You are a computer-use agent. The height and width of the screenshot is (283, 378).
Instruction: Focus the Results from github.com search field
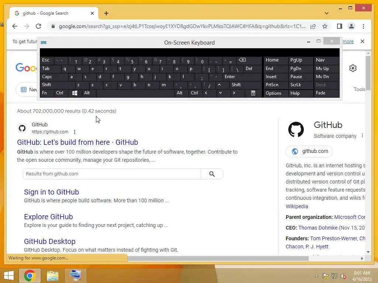(x=112, y=174)
